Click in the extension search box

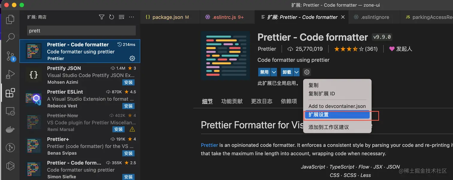[x=81, y=30]
